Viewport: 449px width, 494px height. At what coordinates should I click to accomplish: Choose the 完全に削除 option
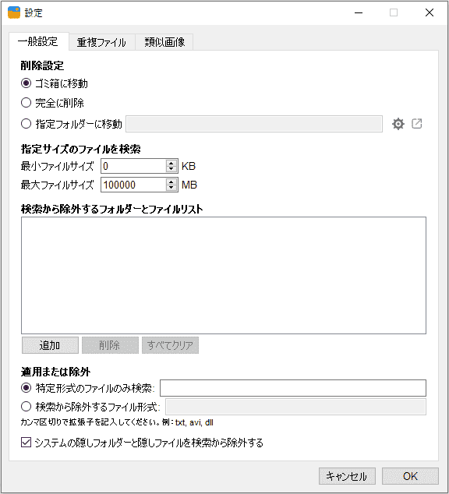point(26,103)
